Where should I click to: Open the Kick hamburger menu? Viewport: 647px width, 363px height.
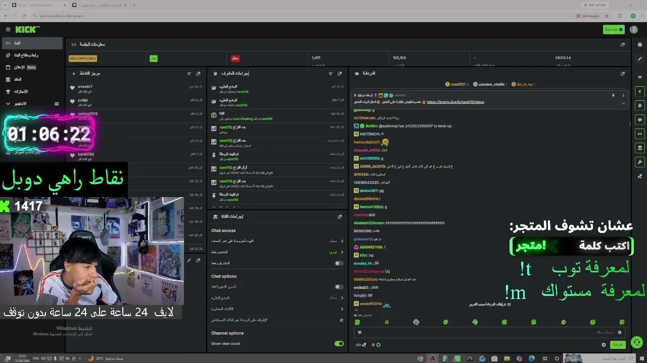(8, 30)
